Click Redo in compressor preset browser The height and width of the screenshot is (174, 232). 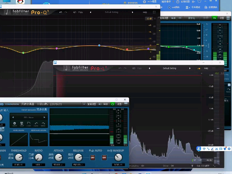click(43, 124)
